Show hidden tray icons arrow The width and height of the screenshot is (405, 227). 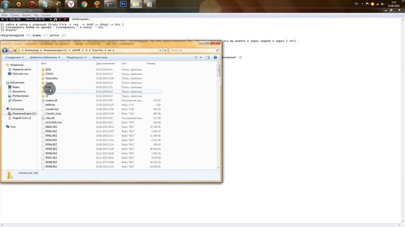(362, 4)
